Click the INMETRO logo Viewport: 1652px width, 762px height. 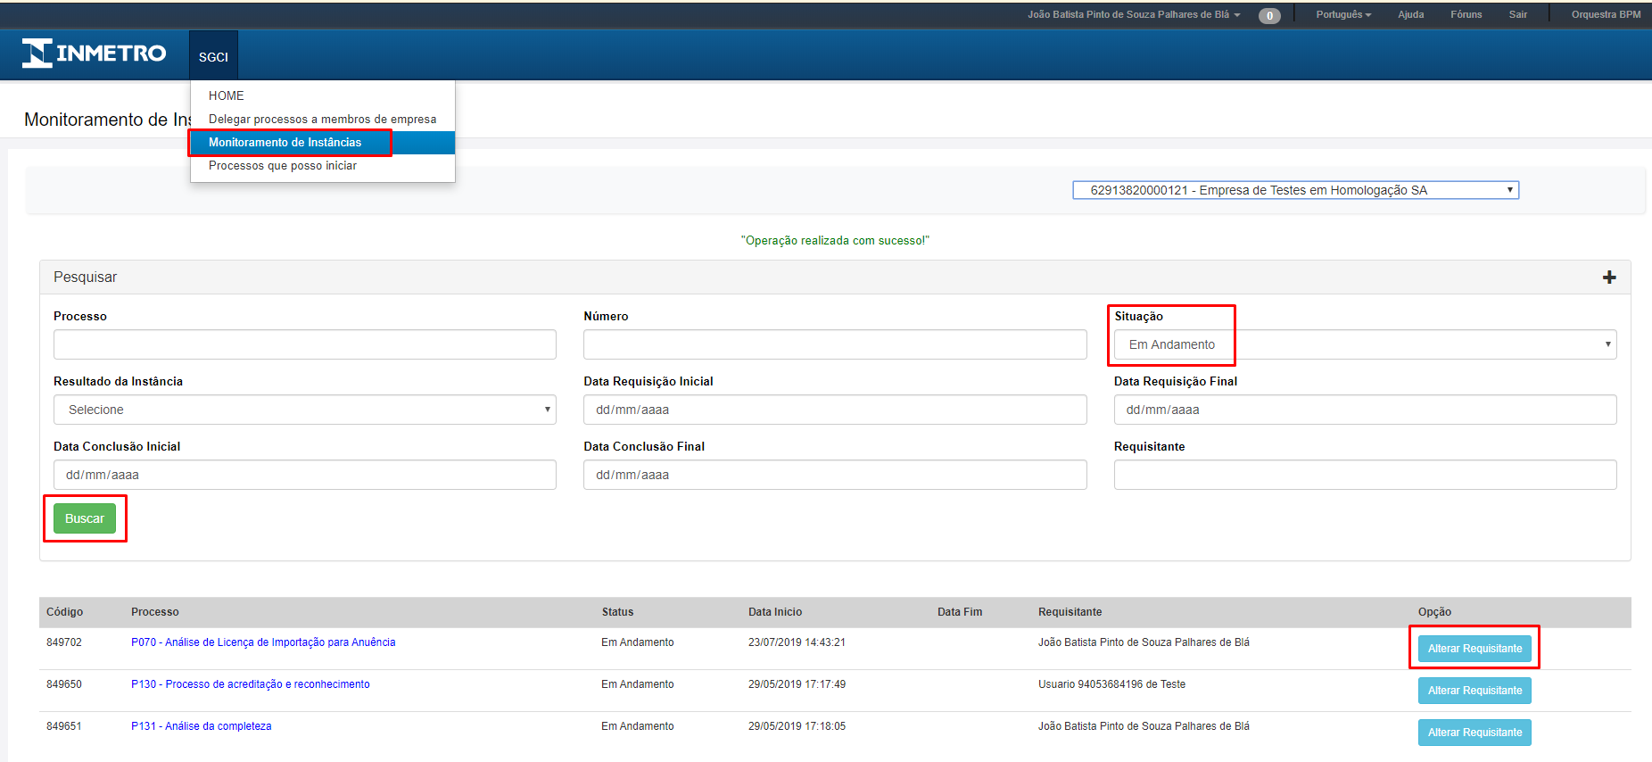pos(94,54)
